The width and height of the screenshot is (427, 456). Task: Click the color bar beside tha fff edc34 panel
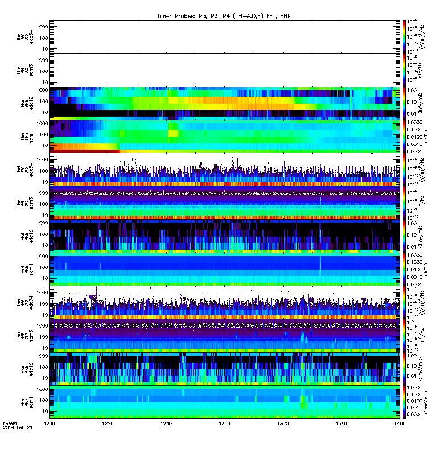404,36
